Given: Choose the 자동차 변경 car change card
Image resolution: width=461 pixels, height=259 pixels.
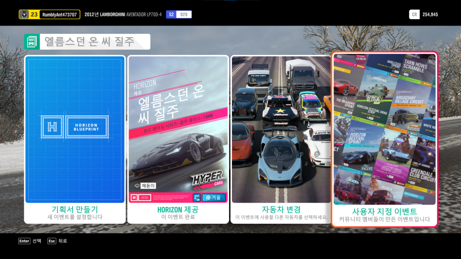Looking at the screenshot, I should click(x=281, y=139).
